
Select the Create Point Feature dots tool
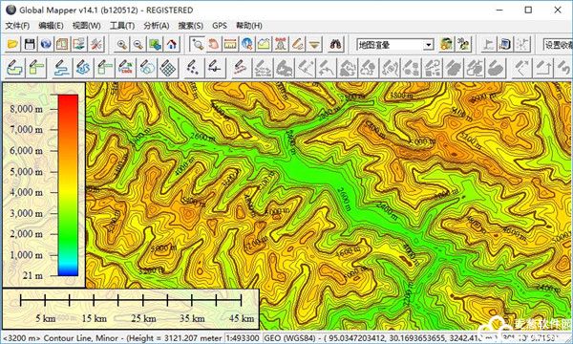(192, 68)
